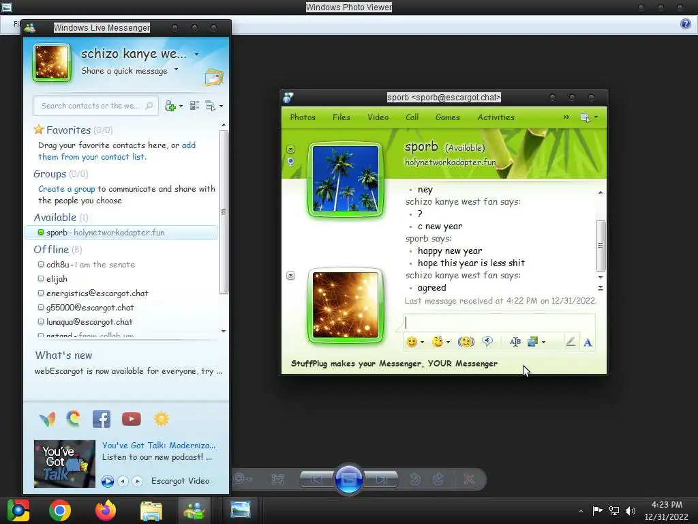Open the MSN butterfly icon

click(47, 420)
